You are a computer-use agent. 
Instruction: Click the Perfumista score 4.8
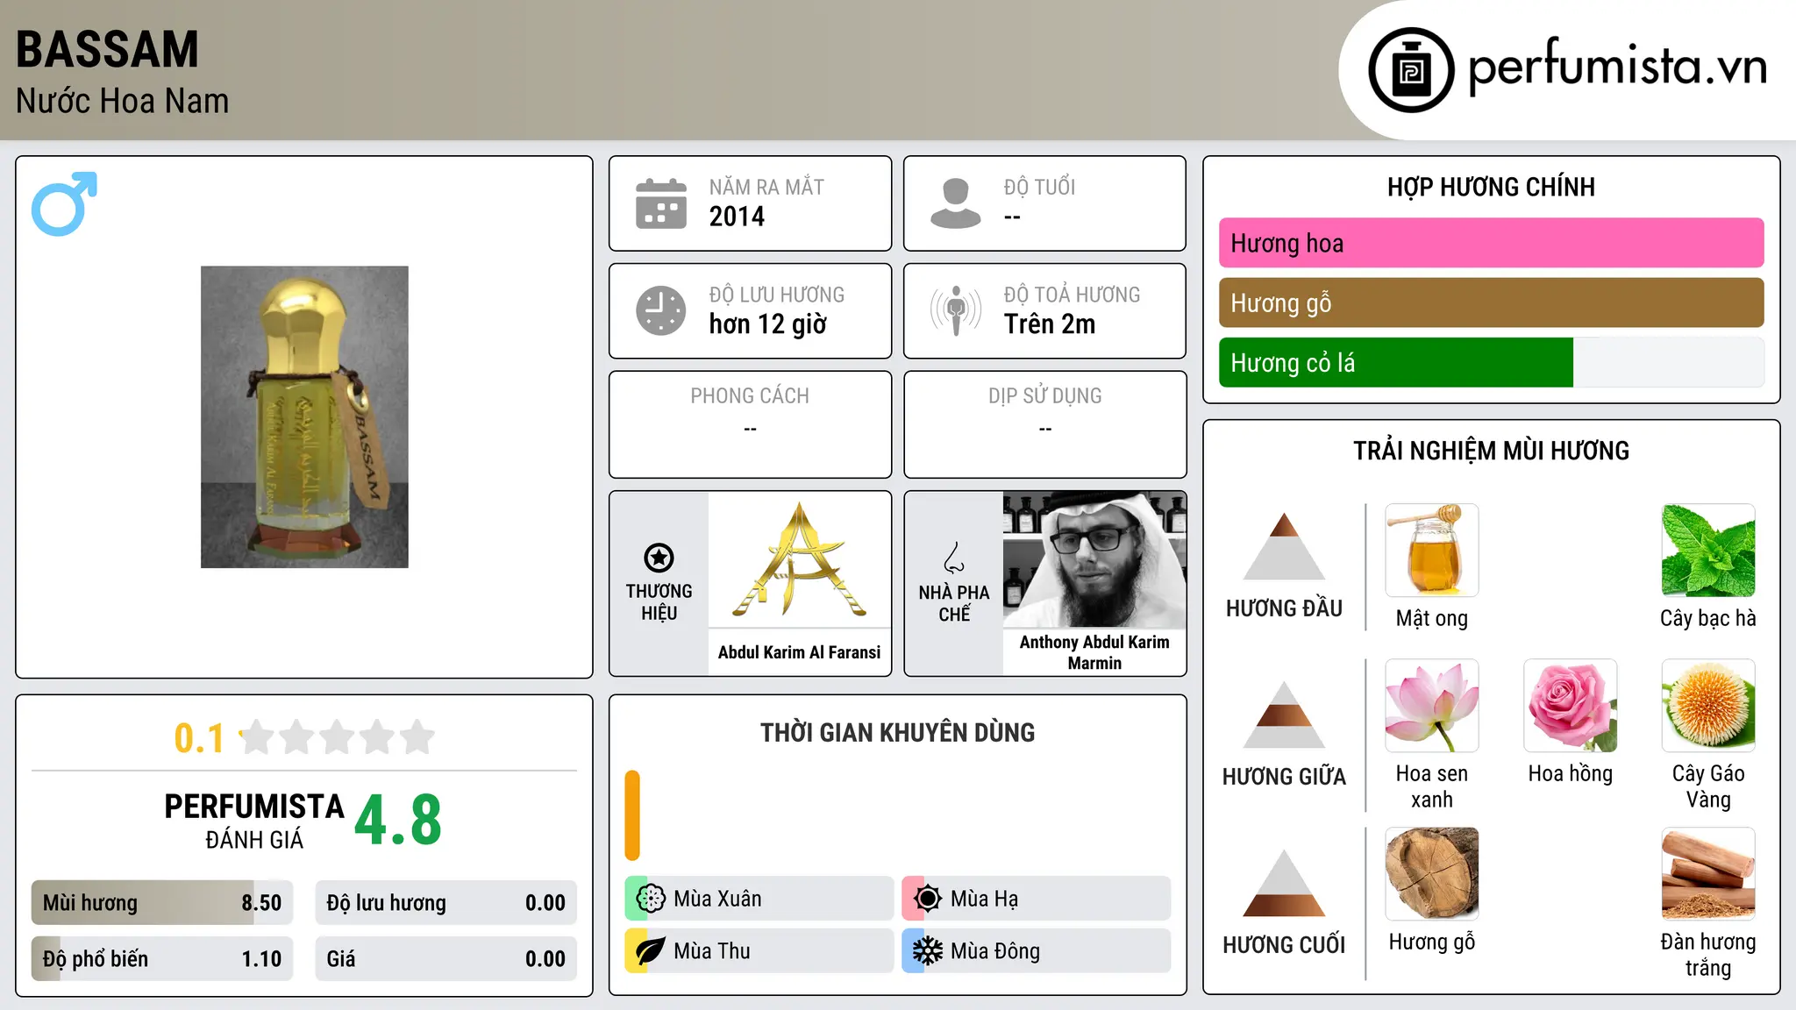[398, 821]
